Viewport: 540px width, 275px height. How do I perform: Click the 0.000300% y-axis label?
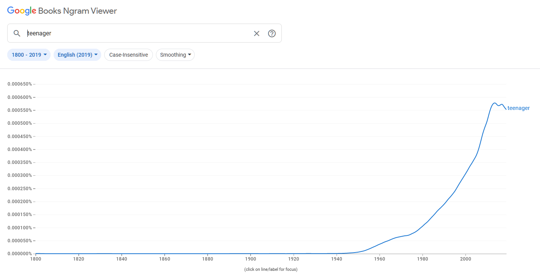coord(20,175)
